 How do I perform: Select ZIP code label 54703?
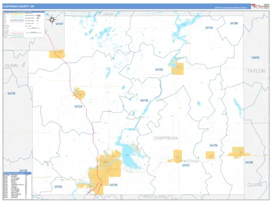[58, 187]
